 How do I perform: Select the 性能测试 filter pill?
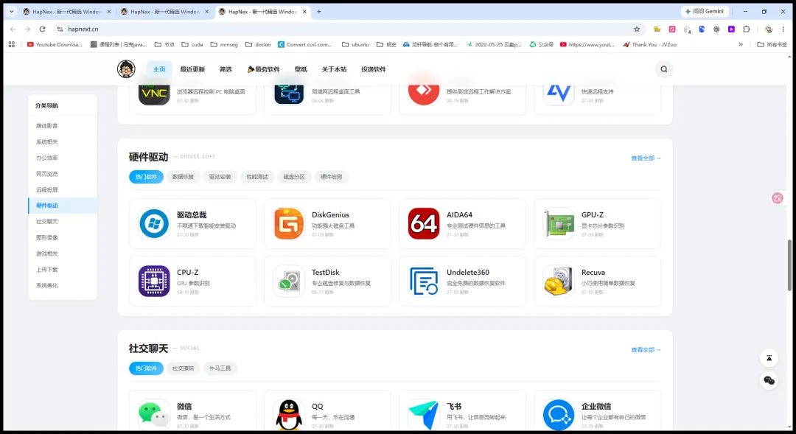point(257,177)
